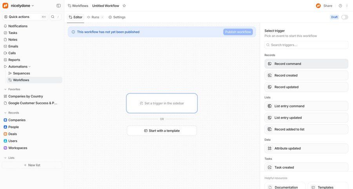Click Start with a template
Viewport: 353px width, 189px height.
[x=162, y=131]
